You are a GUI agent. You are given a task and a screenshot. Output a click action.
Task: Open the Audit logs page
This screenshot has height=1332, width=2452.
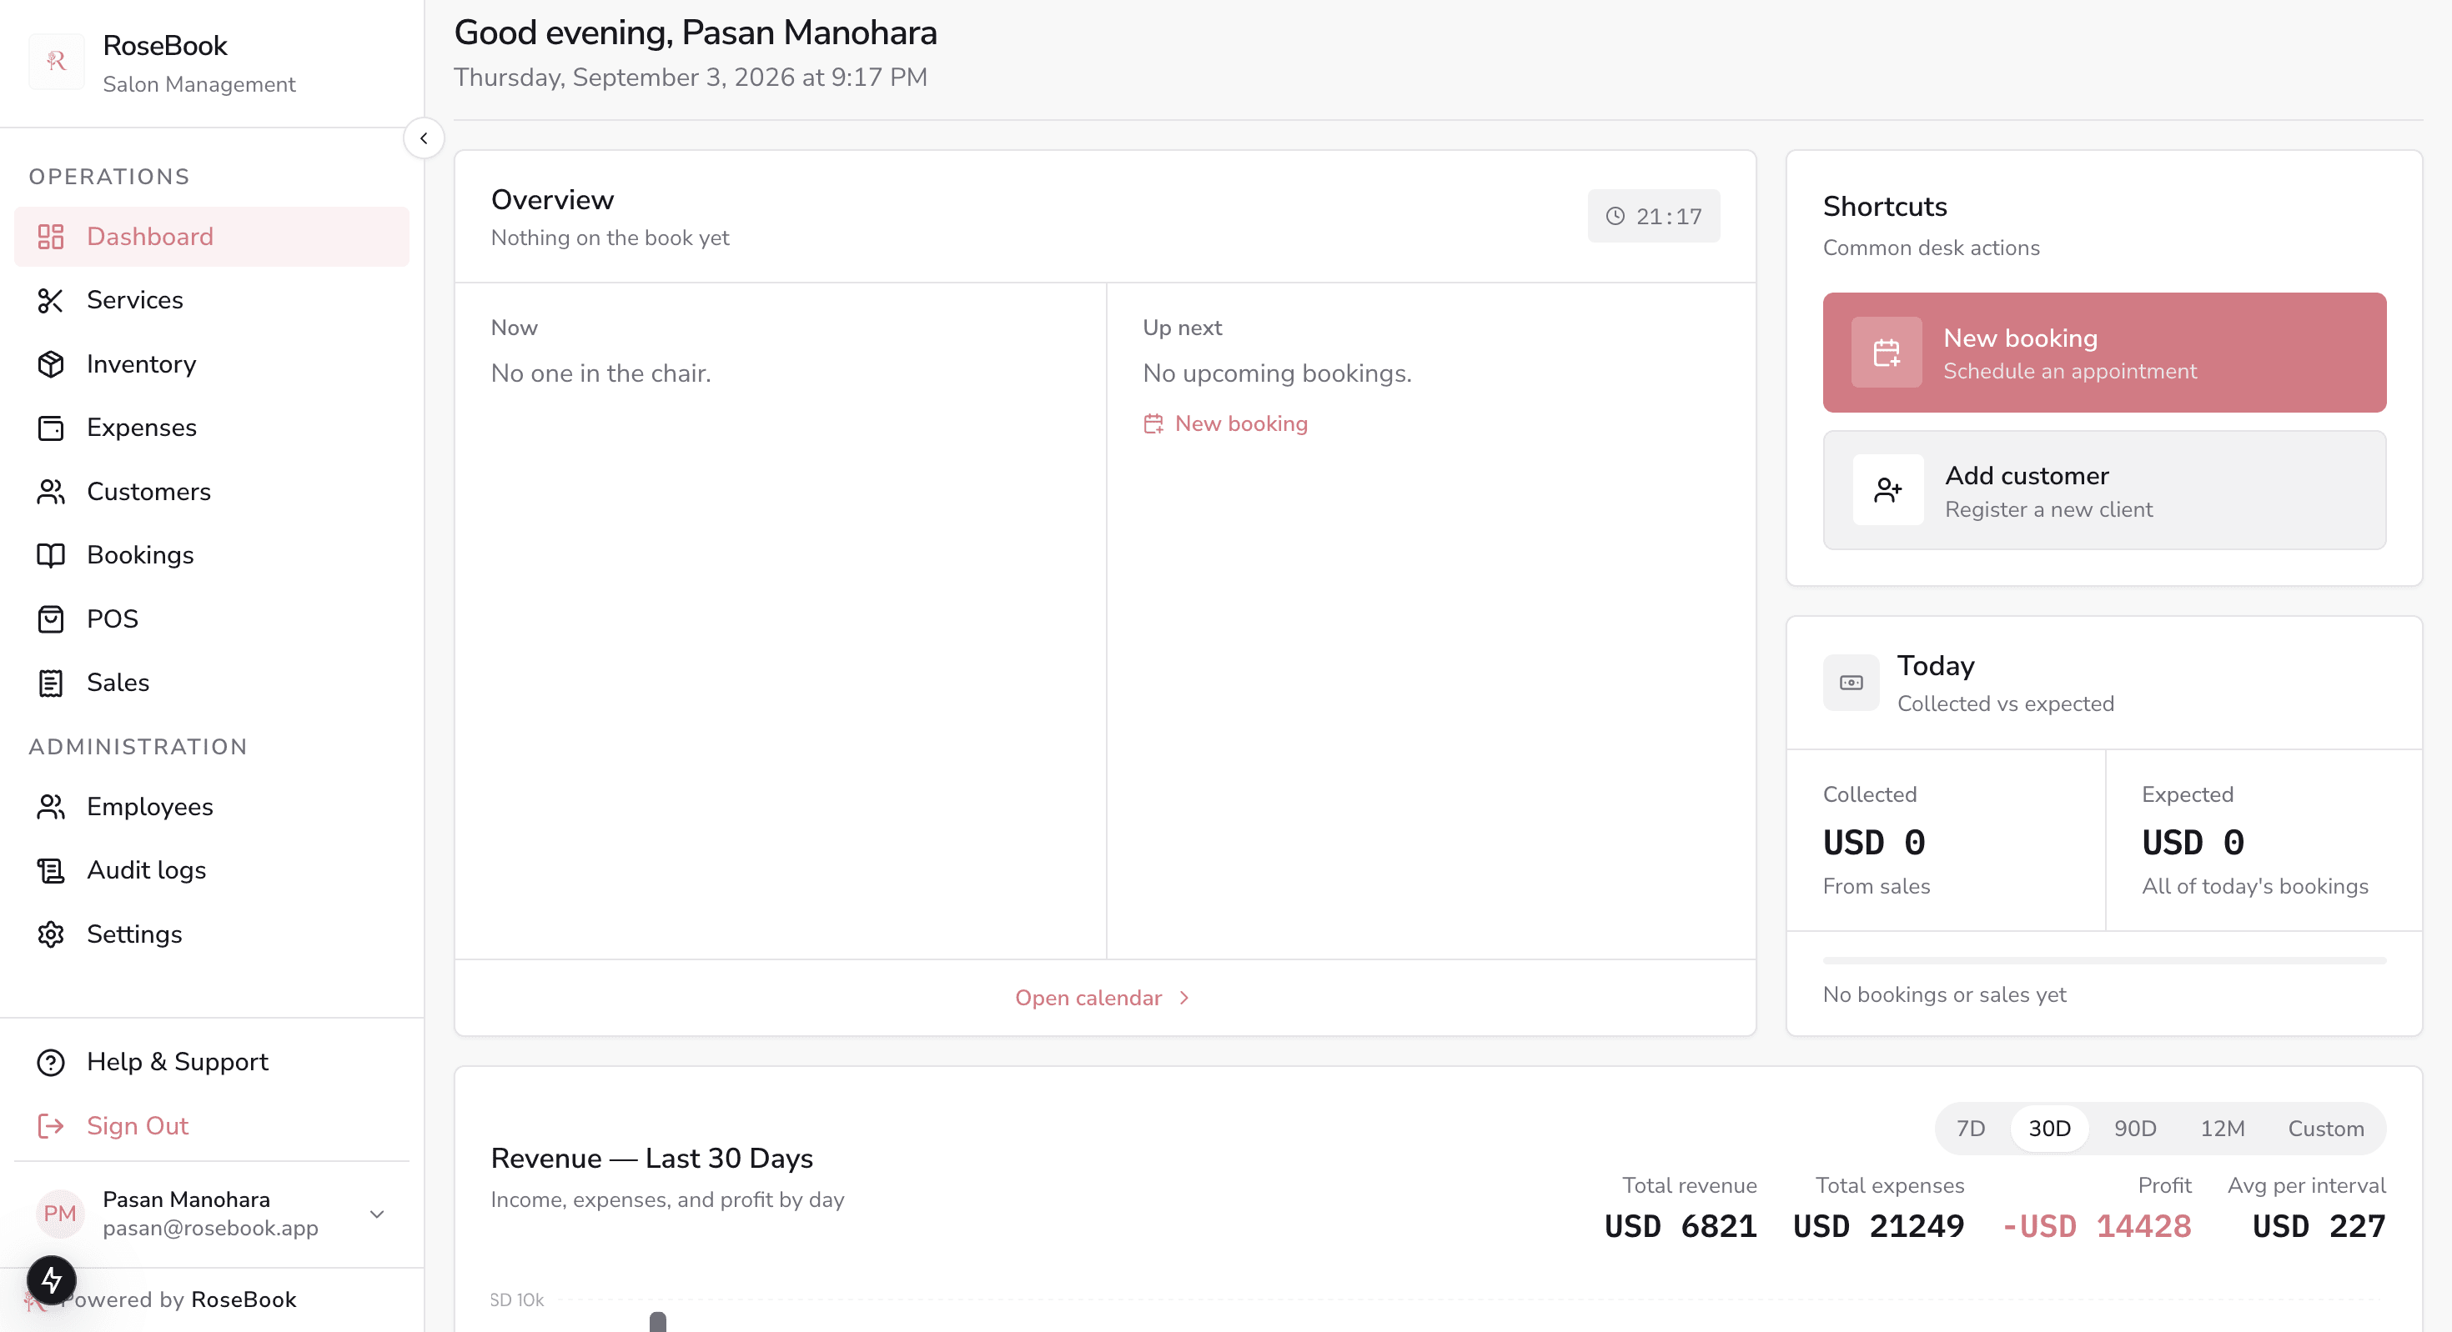[211, 869]
